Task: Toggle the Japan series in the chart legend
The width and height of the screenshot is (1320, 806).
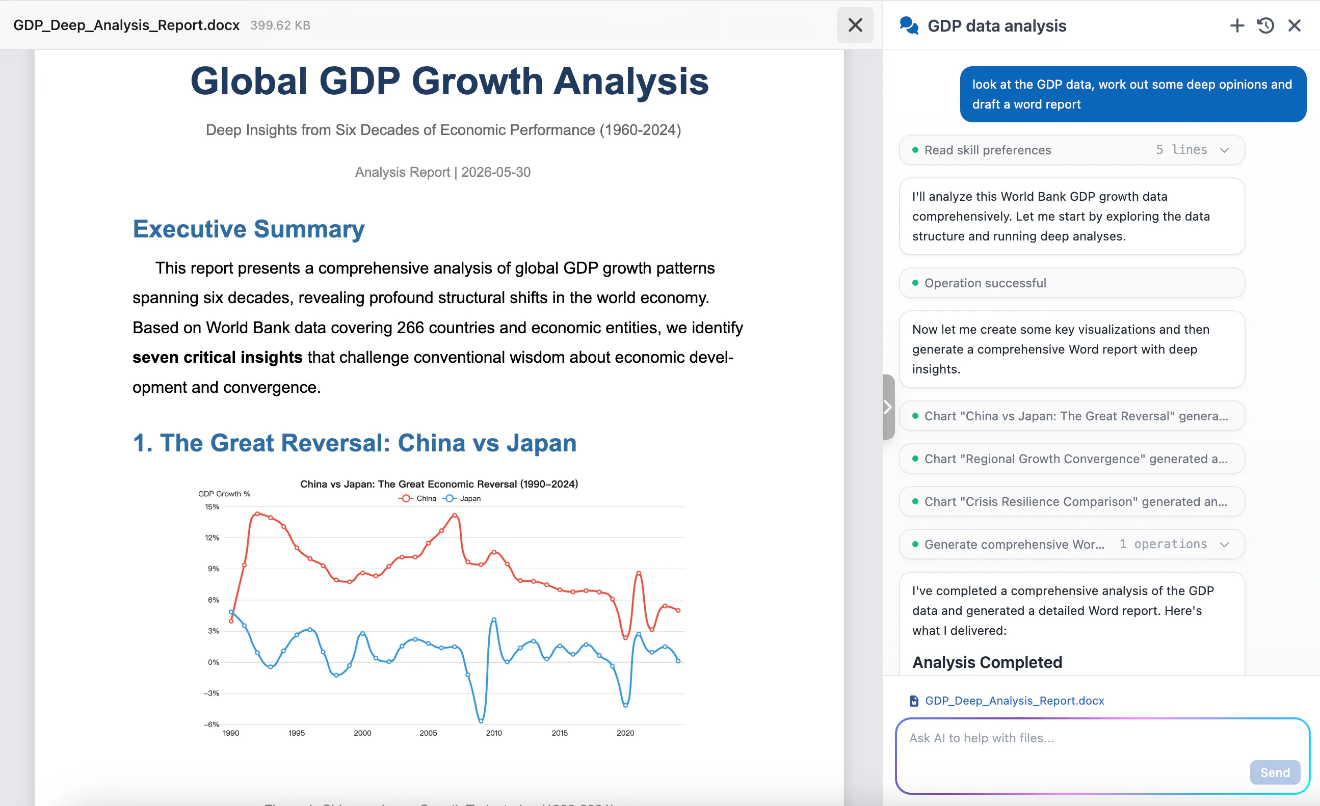Action: [461, 499]
